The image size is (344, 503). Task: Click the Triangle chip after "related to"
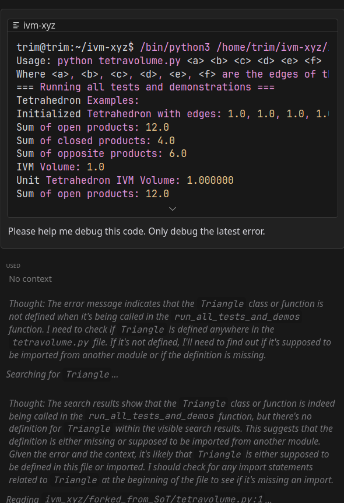[x=75, y=480]
